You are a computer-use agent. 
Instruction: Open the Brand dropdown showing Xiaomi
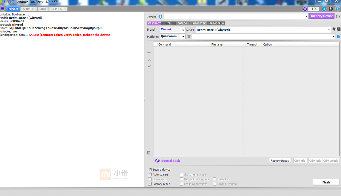(183, 30)
